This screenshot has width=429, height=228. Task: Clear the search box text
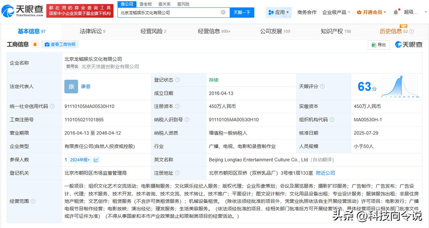coord(223,12)
